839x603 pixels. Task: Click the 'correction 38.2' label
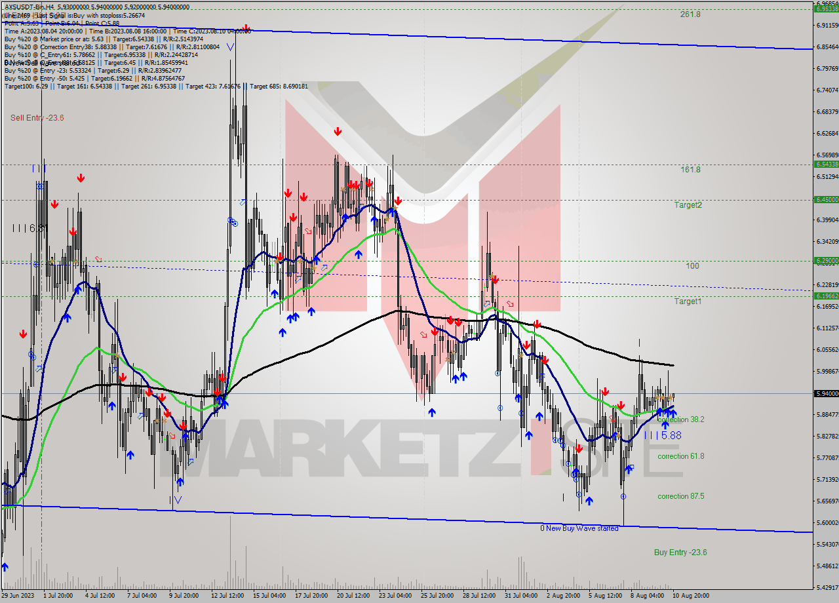click(x=681, y=419)
